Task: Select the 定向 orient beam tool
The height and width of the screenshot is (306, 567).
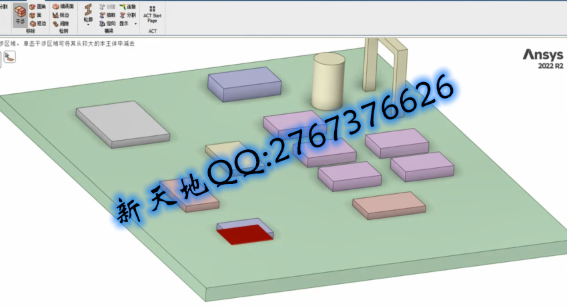Action: click(107, 23)
